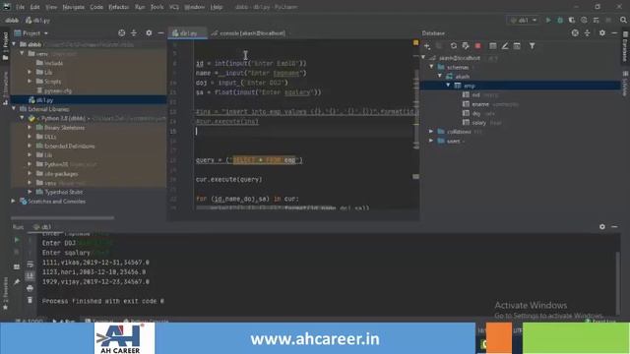Add new data source plus icon
This screenshot has height=354, width=630.
427,46
